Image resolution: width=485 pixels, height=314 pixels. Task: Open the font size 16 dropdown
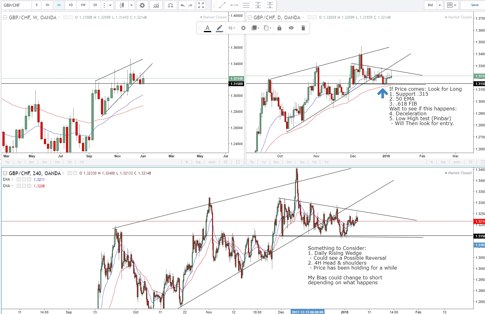(231, 28)
